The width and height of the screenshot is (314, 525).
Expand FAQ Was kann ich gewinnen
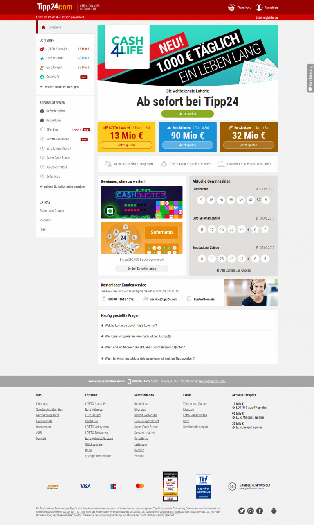[136, 336]
